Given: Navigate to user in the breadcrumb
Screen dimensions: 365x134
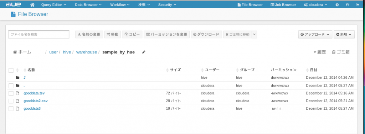Looking at the screenshot, I should [53, 52].
